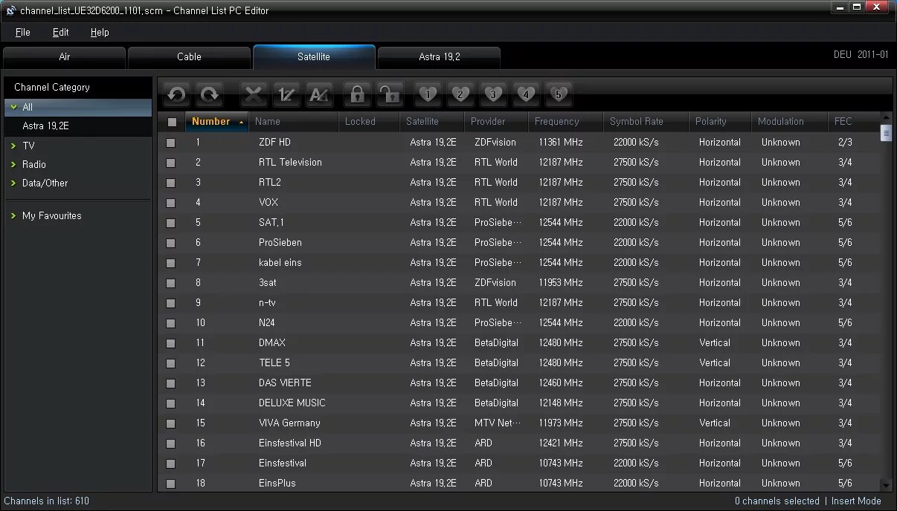Viewport: 897px width, 511px height.
Task: Click Channels in list: 610 status
Action: tap(46, 501)
